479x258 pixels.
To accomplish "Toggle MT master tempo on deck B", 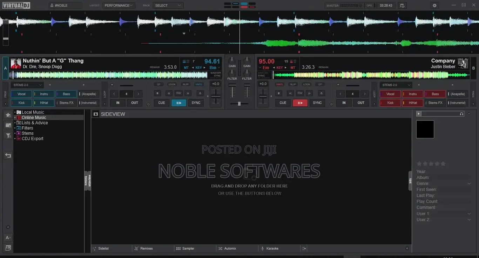I will tap(293, 68).
